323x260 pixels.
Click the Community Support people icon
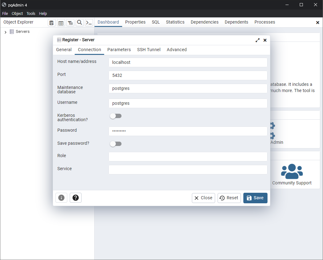click(292, 171)
